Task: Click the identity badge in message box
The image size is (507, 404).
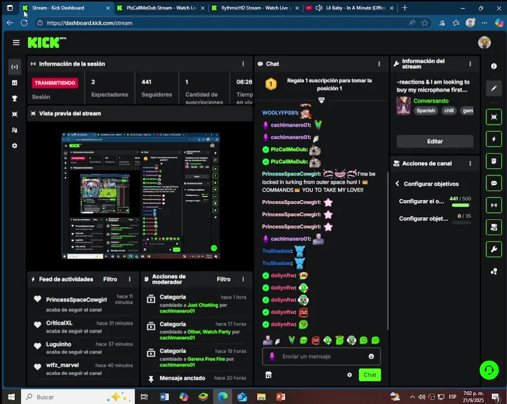Action: 272,356
